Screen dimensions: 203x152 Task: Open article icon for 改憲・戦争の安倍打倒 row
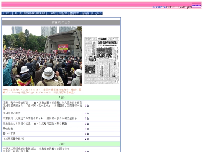(86, 105)
